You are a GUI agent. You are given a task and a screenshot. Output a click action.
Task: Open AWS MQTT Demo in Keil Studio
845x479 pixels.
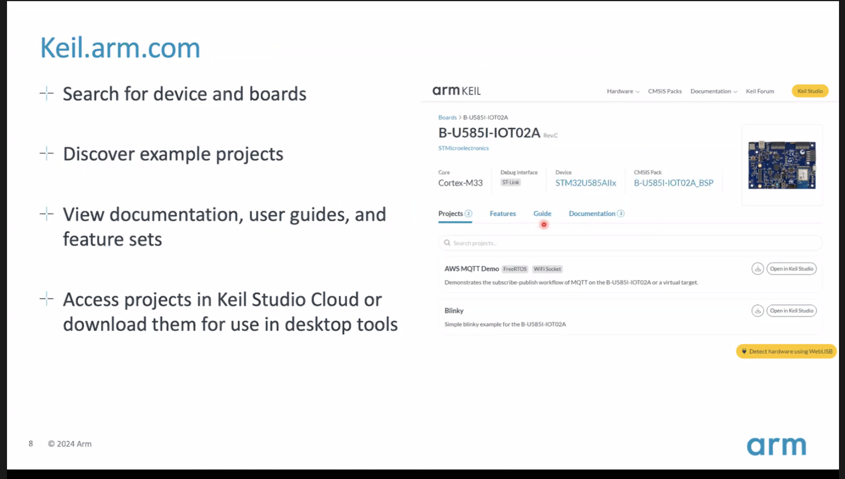coord(791,269)
